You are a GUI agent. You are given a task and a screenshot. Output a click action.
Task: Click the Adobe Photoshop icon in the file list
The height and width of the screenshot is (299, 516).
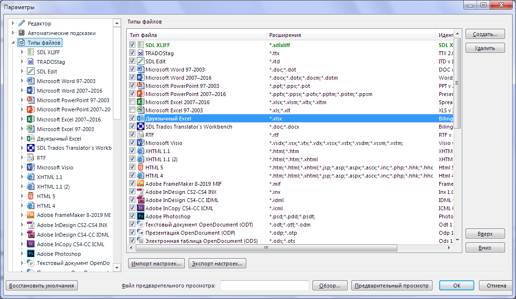[141, 216]
